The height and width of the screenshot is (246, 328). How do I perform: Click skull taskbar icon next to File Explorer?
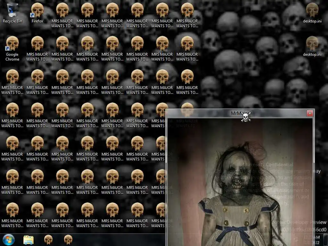48,240
